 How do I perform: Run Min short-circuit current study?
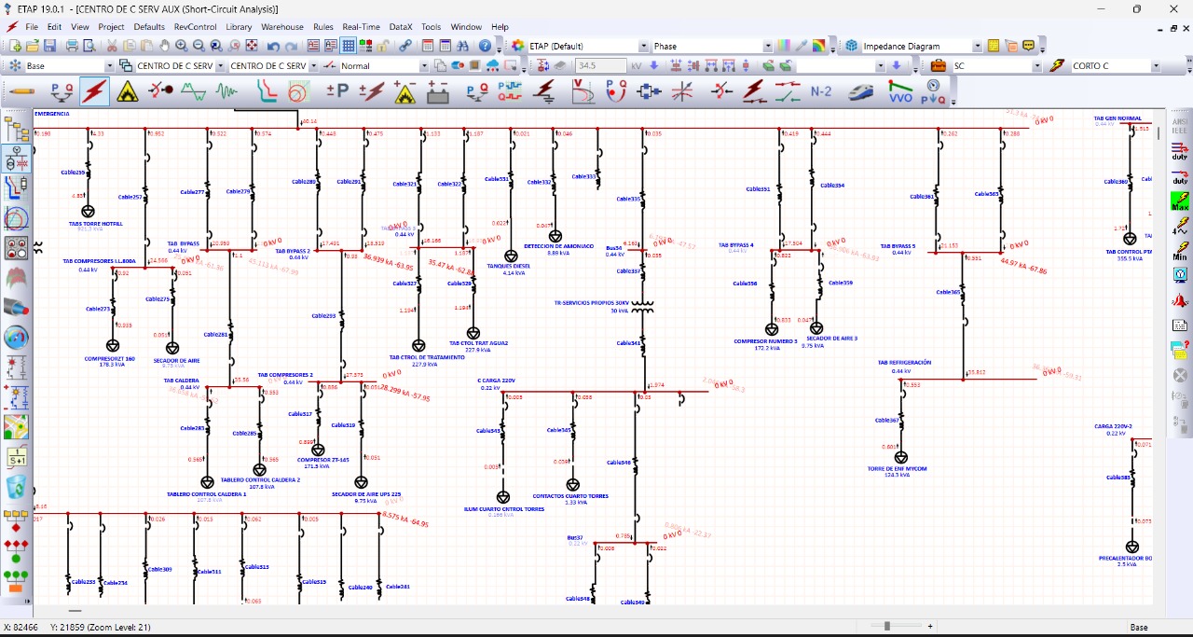(x=1180, y=251)
